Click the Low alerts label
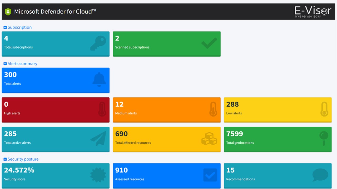The height and width of the screenshot is (189, 337). point(234,113)
